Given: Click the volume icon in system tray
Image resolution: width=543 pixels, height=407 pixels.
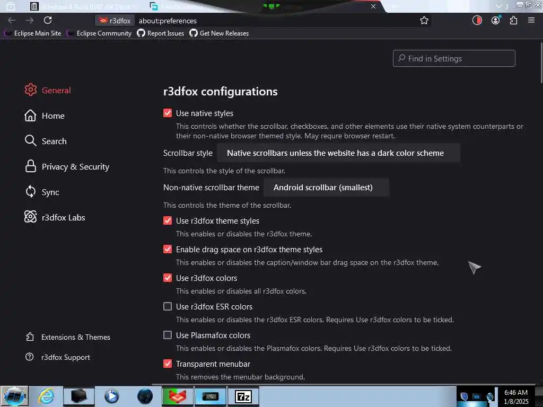Looking at the screenshot, I should (x=489, y=396).
